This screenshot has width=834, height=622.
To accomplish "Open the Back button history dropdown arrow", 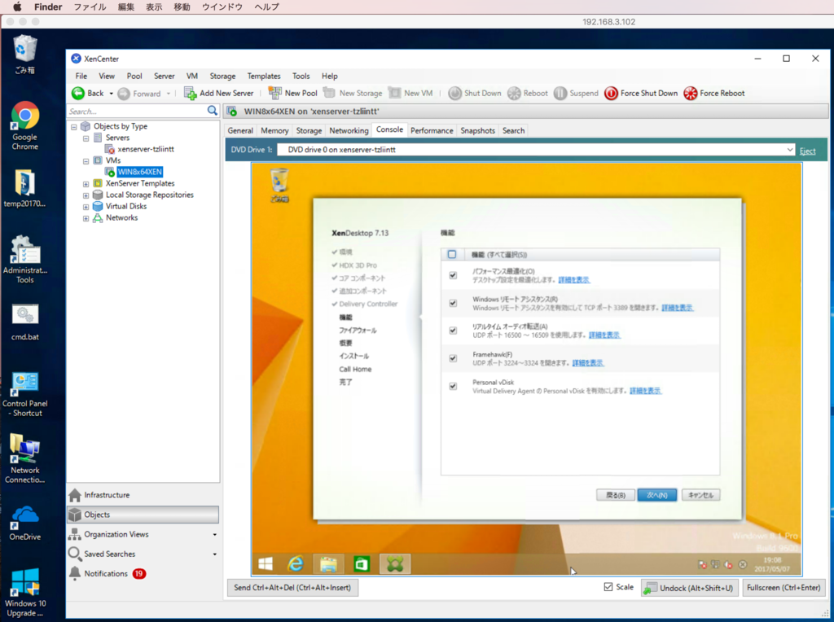I will coord(111,94).
